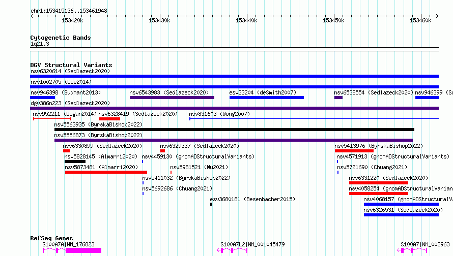Select nsv6331220 (Sedlazeck2020) label
Screen dimensions: 453x256
(x=388, y=178)
